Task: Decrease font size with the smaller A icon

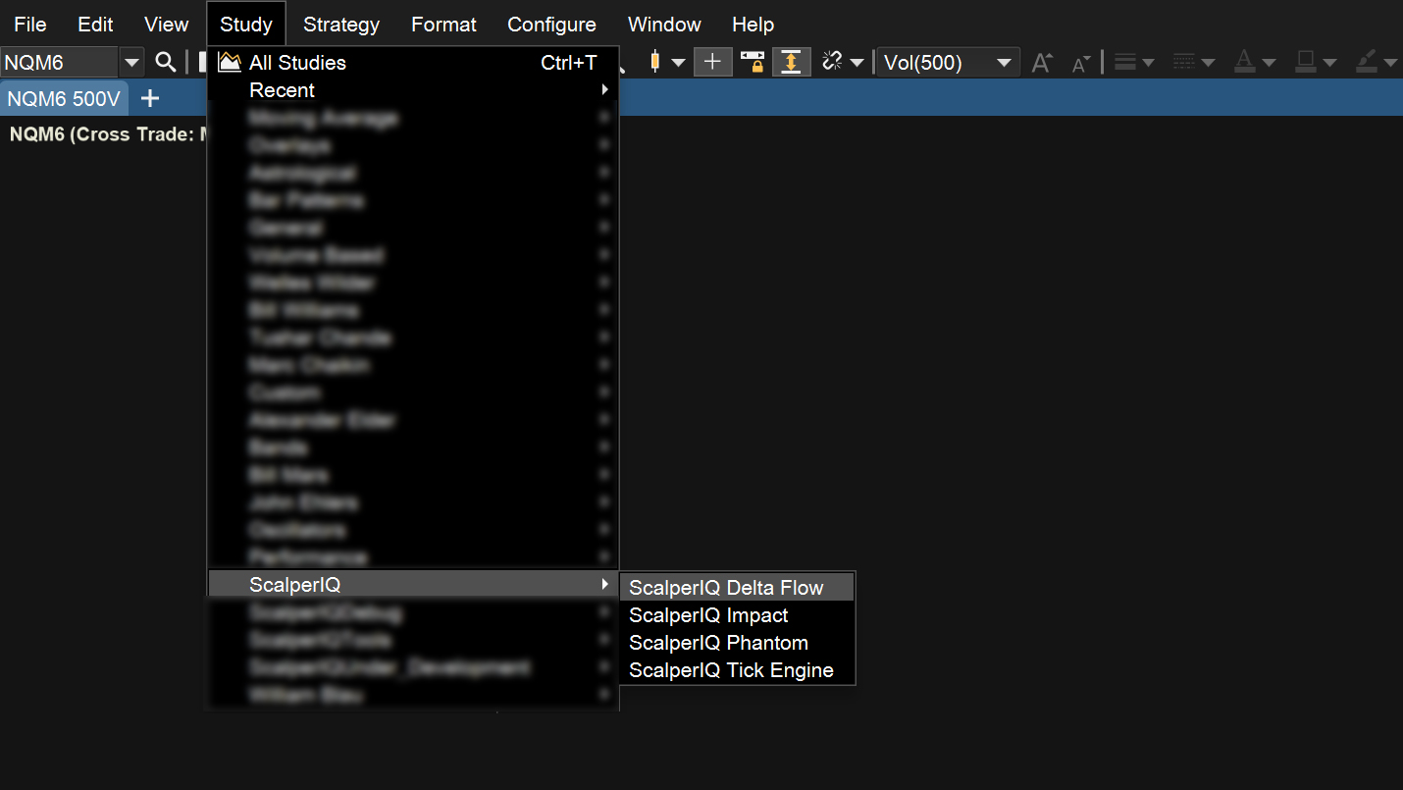Action: (x=1080, y=65)
